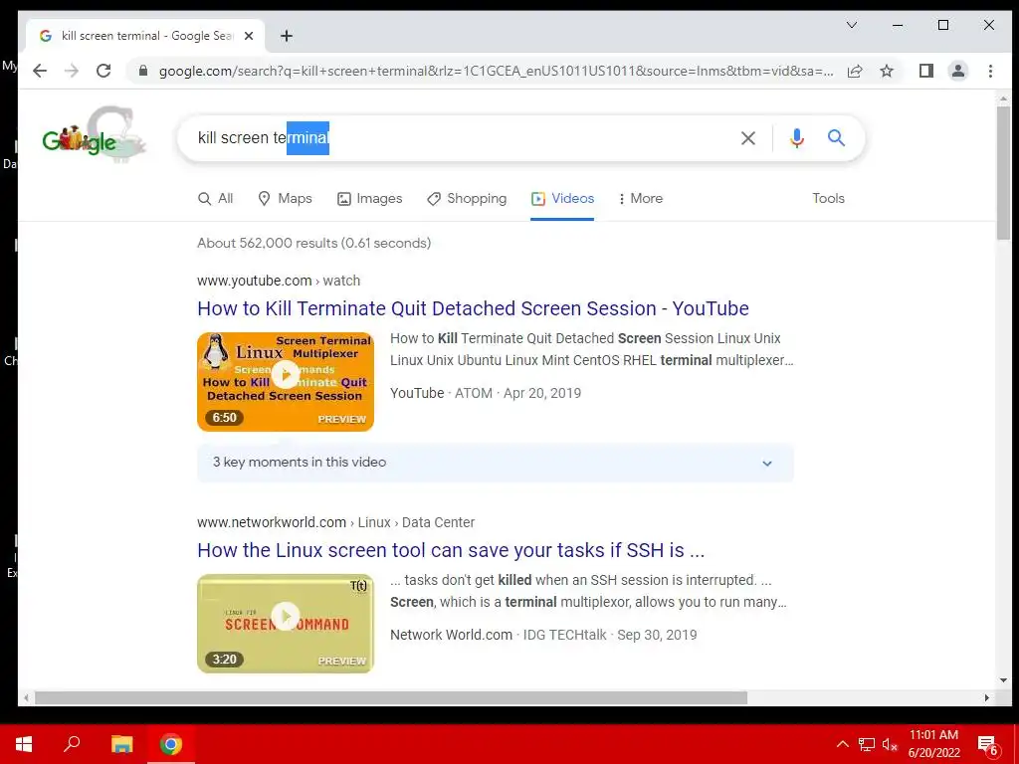This screenshot has height=764, width=1019.
Task: Switch to the Maps tab
Action: (x=285, y=199)
